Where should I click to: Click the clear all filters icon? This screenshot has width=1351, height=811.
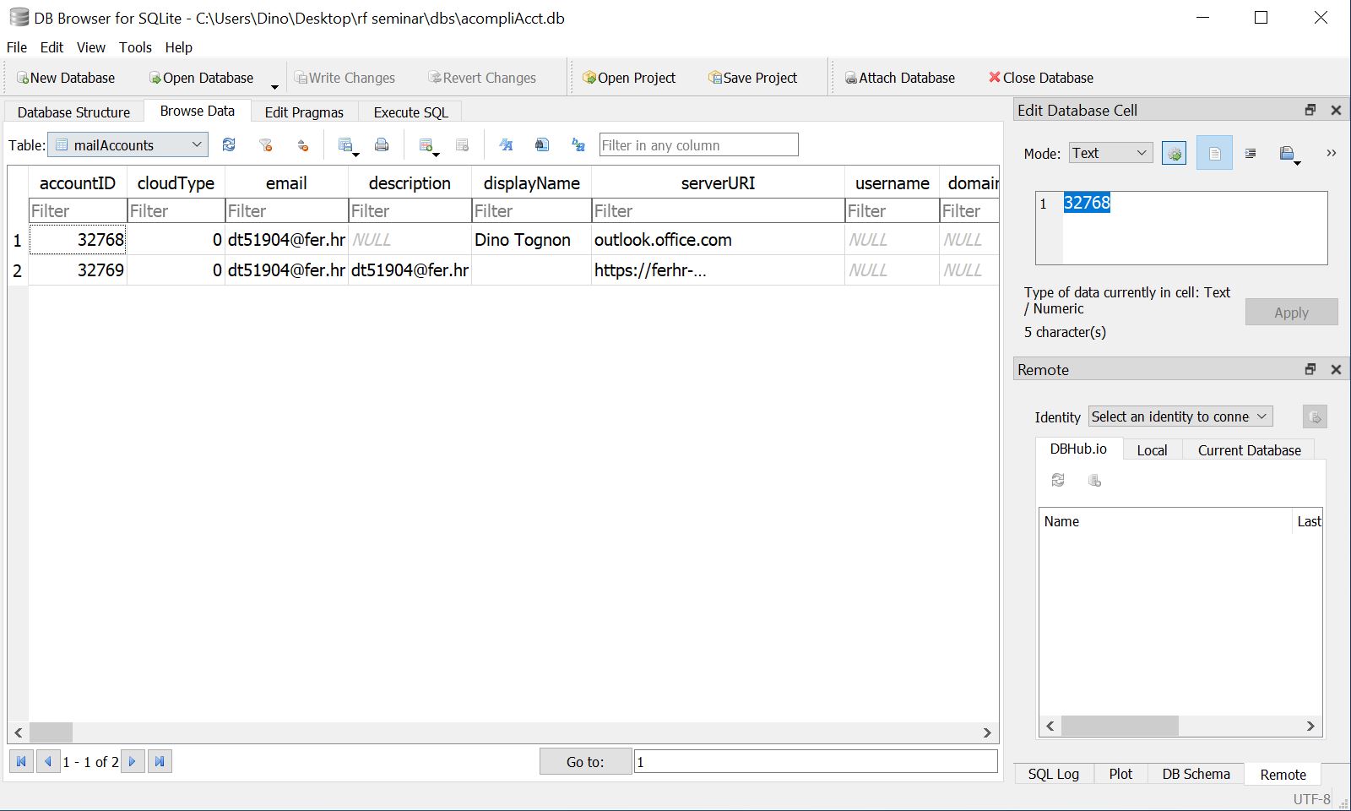[266, 145]
